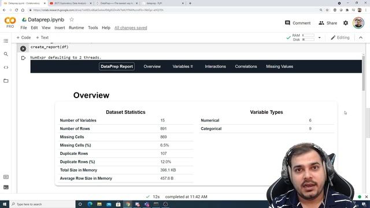370x208 pixels.
Task: Open the Help menu
Action: point(106,28)
